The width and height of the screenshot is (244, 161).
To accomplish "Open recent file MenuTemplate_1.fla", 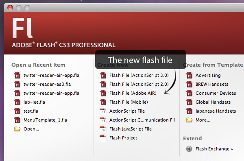I will (x=45, y=120).
